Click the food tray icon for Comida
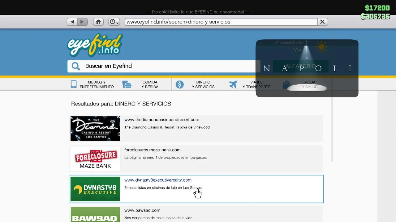This screenshot has height=222, width=396. click(127, 84)
